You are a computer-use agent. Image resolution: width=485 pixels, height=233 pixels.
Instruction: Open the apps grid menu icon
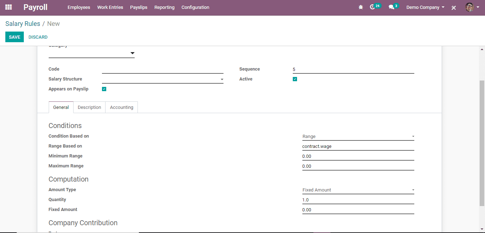pos(9,7)
